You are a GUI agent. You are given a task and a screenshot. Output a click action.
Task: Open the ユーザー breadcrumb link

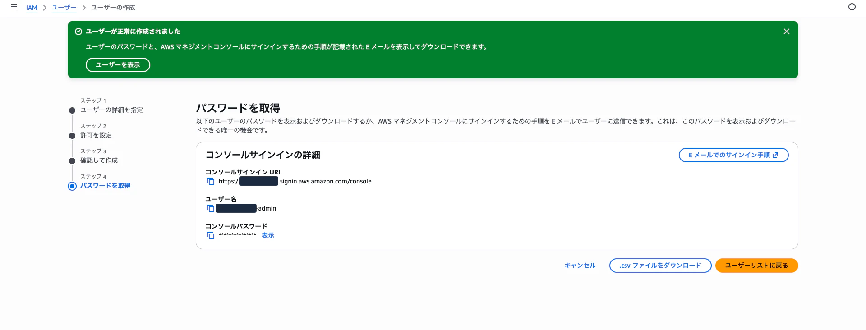[x=64, y=8]
